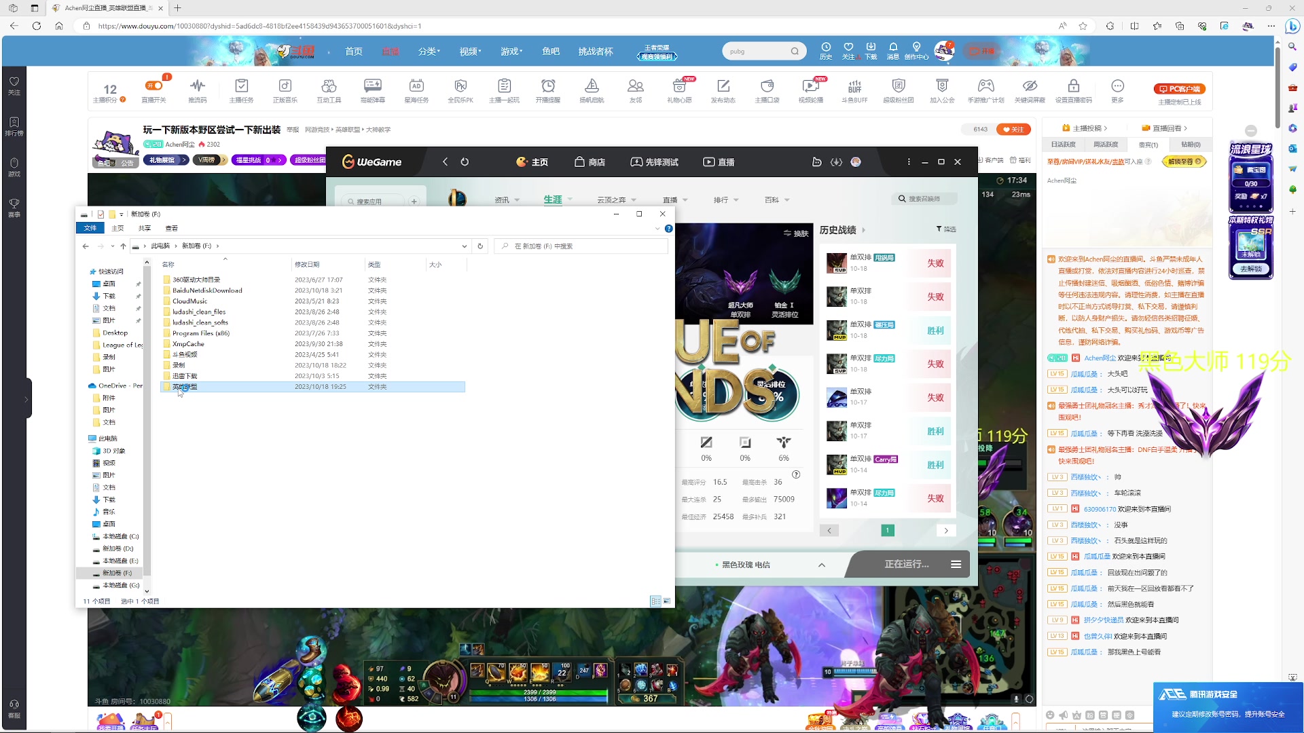The image size is (1304, 733).
Task: Switch to 周活跃度 tab in Douyu sidebar
Action: (1106, 145)
